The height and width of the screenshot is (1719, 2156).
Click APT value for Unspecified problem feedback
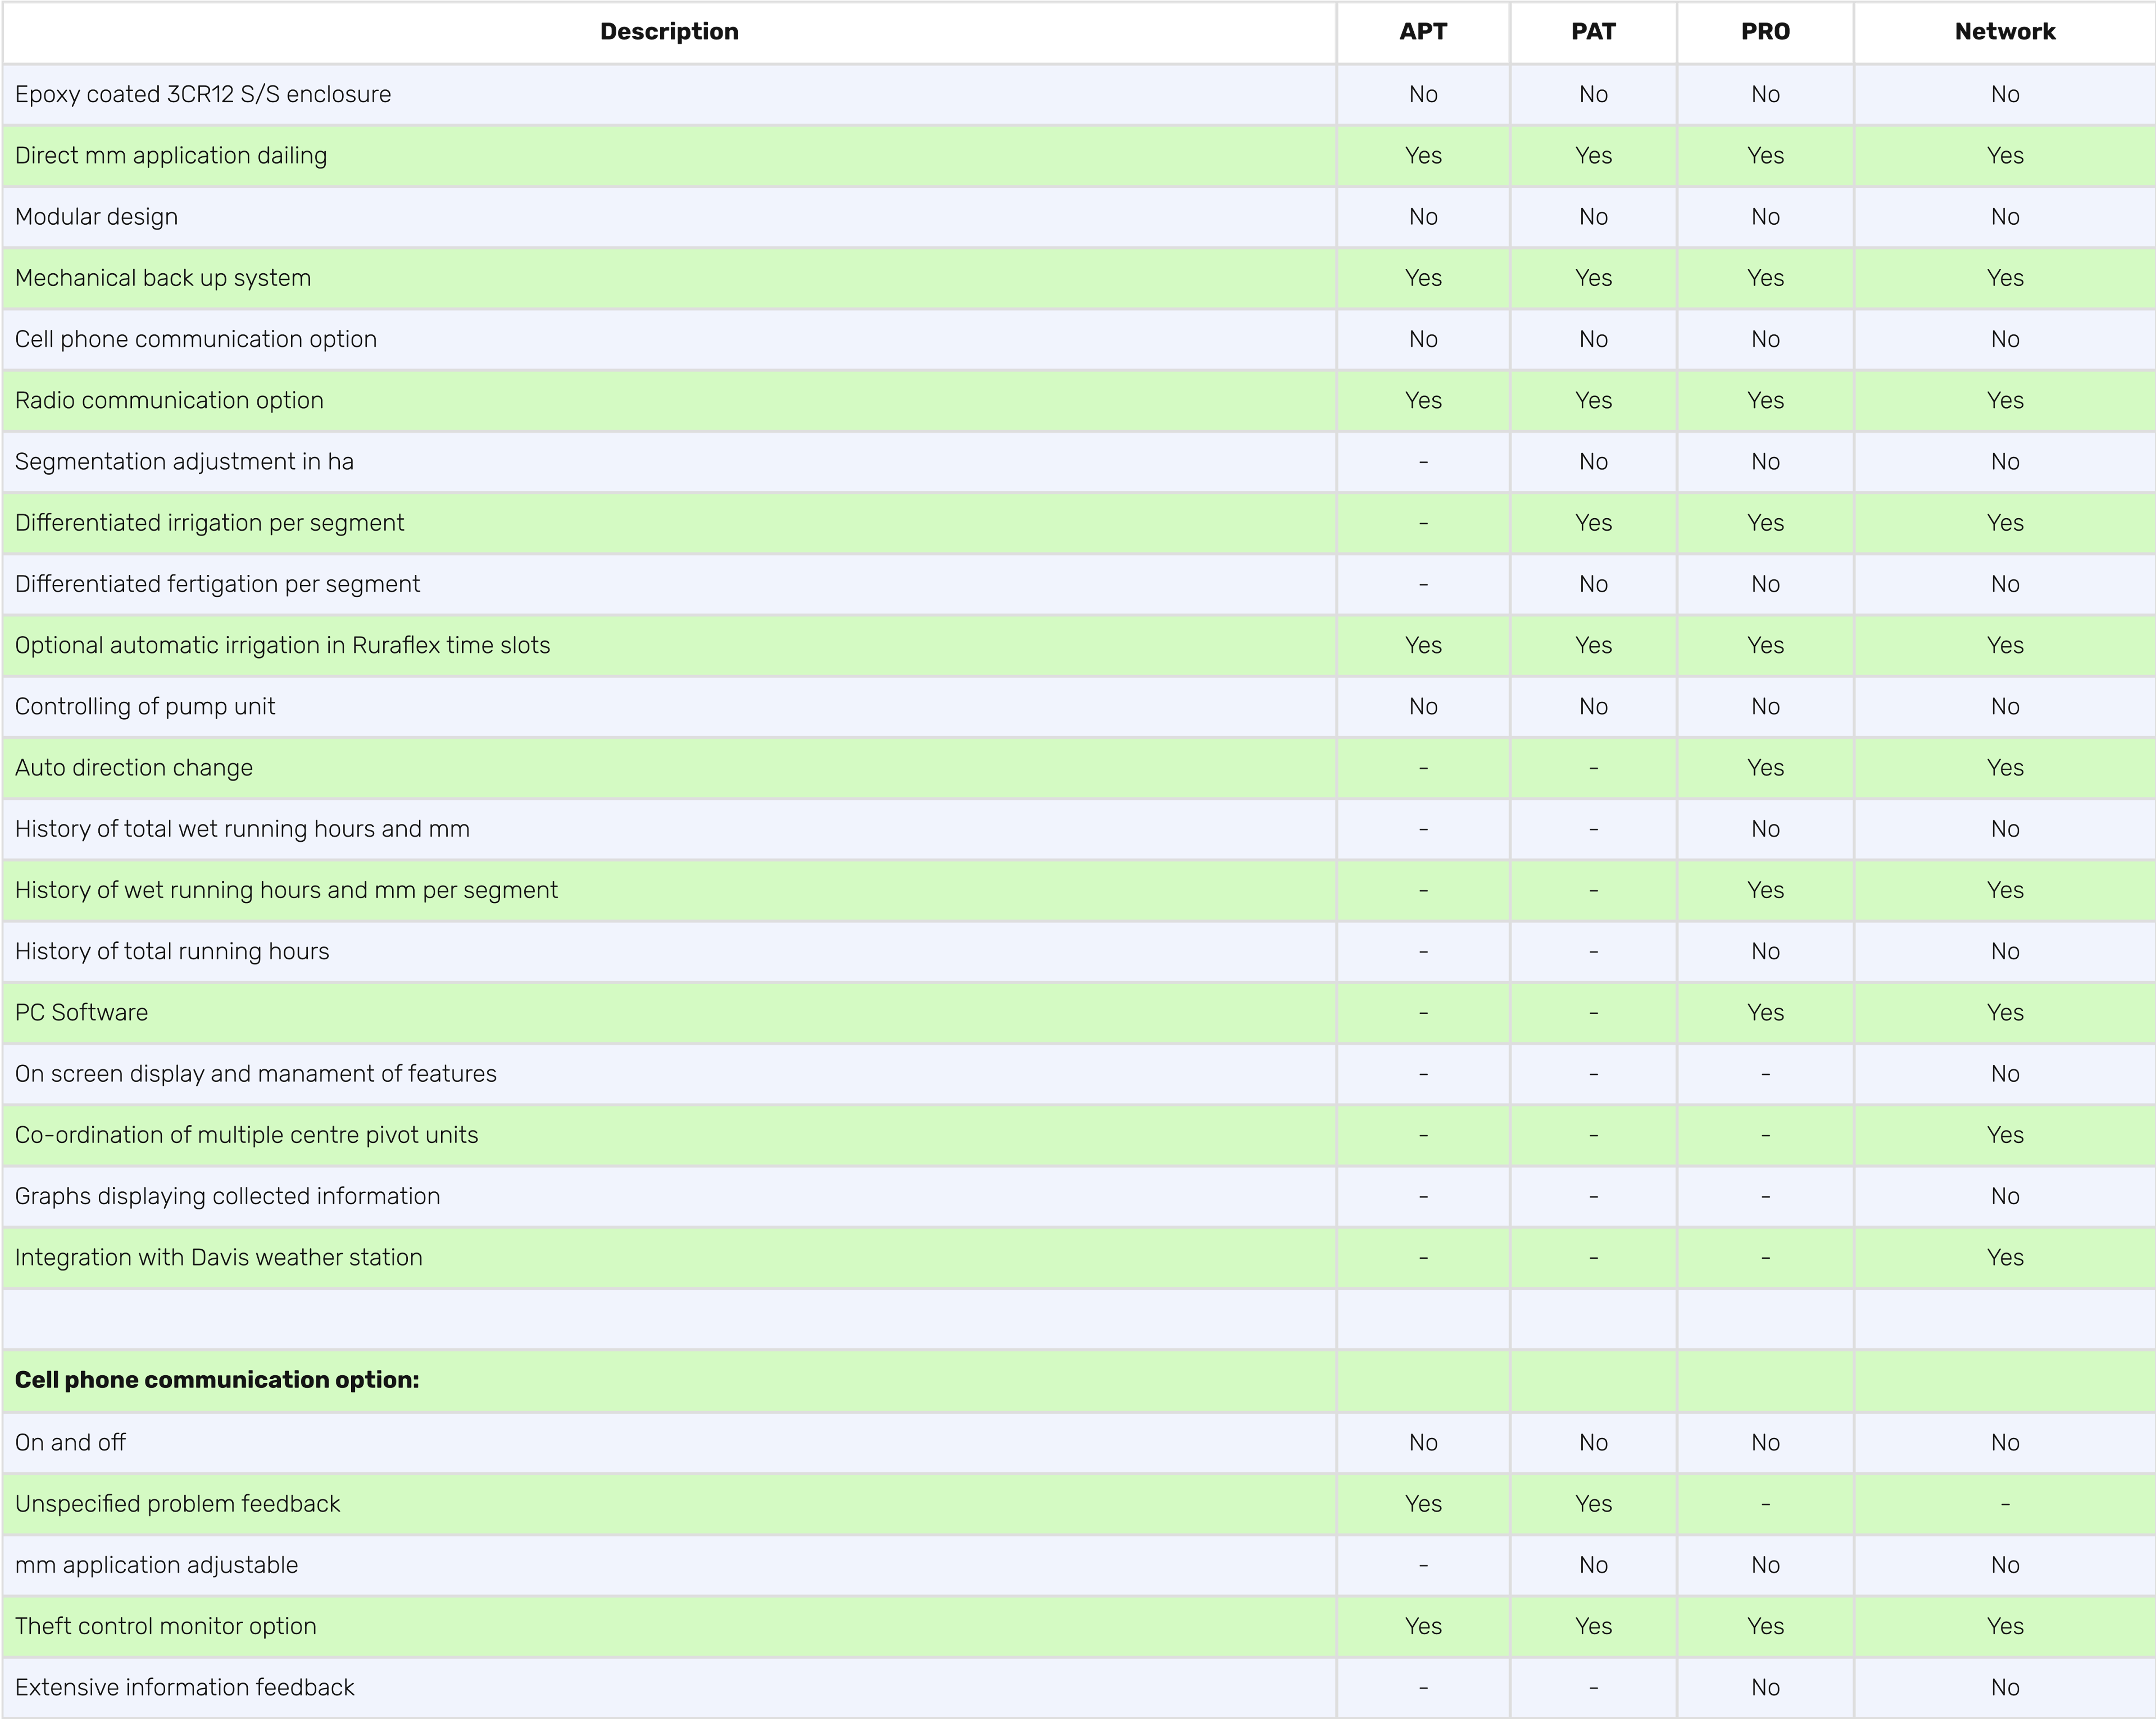[x=1423, y=1504]
